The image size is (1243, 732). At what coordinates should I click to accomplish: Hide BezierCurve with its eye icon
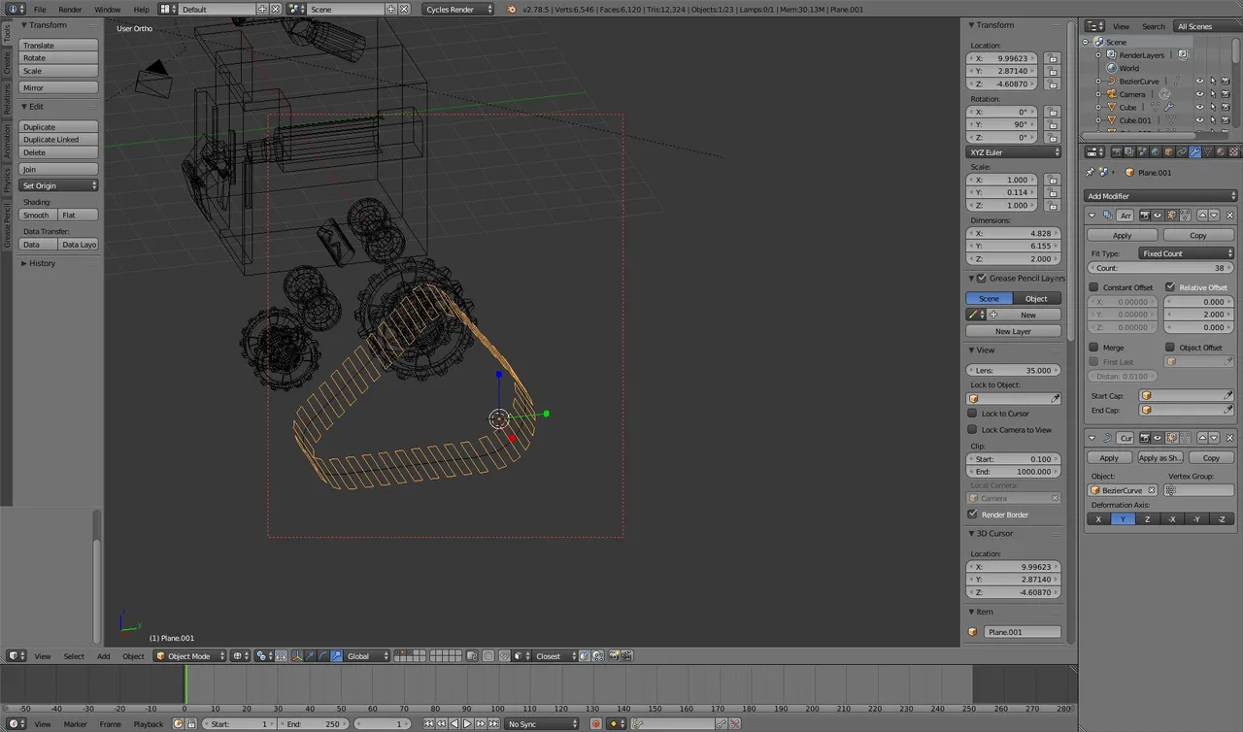click(x=1199, y=82)
